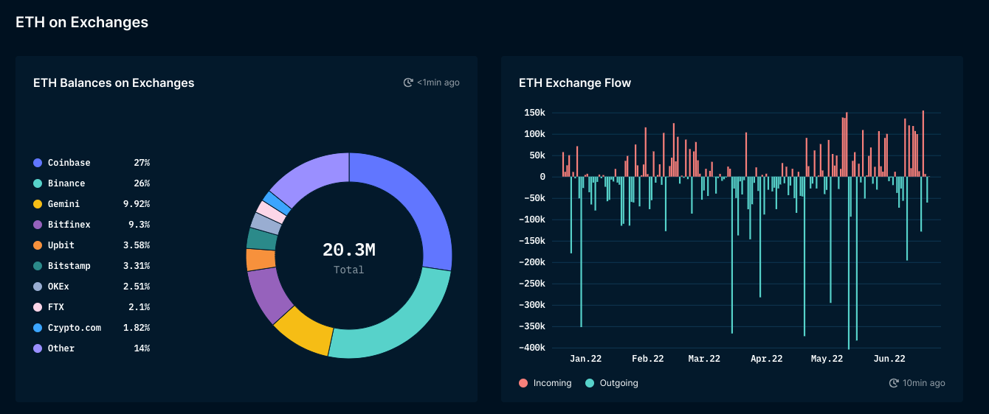Click the refresh icon beside '<1min ago'
Screen dimensions: 989x414
(x=408, y=83)
